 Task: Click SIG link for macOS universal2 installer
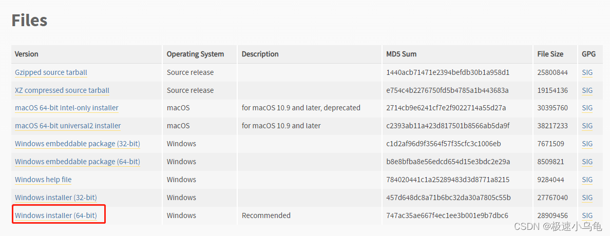click(587, 126)
